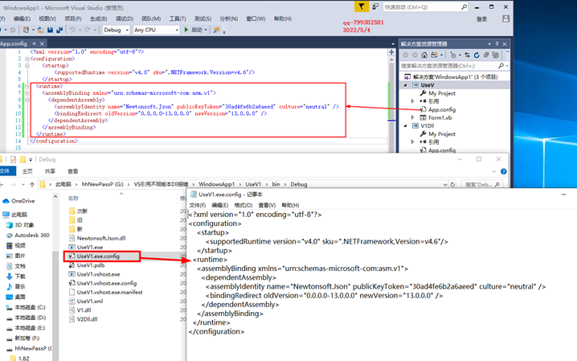Collapse the UseV project node
Screen dimensions: 577x361
(x=406, y=85)
